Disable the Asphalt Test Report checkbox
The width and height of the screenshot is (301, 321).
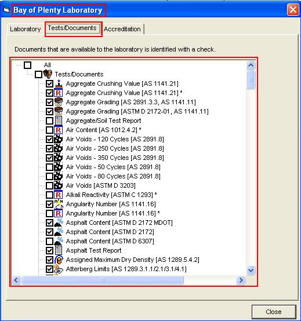click(x=49, y=250)
